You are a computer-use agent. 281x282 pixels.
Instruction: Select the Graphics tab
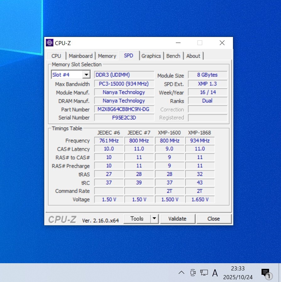[x=151, y=56]
